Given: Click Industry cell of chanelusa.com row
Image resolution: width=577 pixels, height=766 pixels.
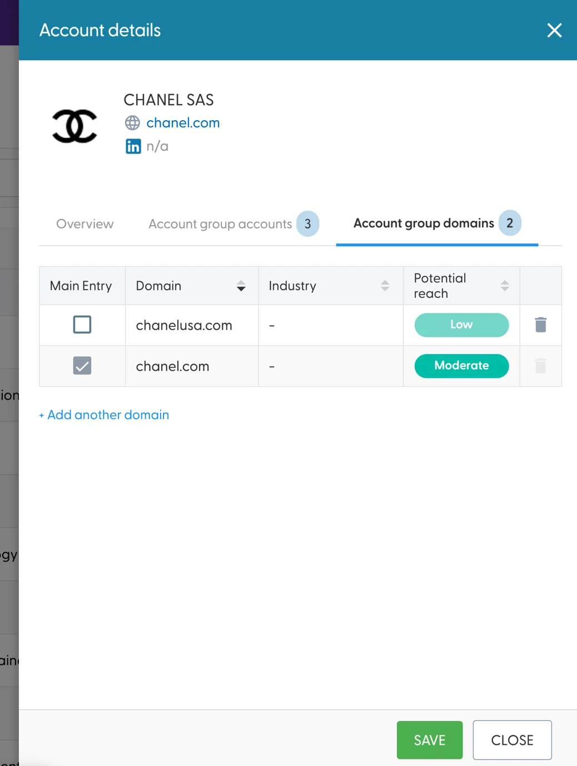Looking at the screenshot, I should pyautogui.click(x=331, y=325).
